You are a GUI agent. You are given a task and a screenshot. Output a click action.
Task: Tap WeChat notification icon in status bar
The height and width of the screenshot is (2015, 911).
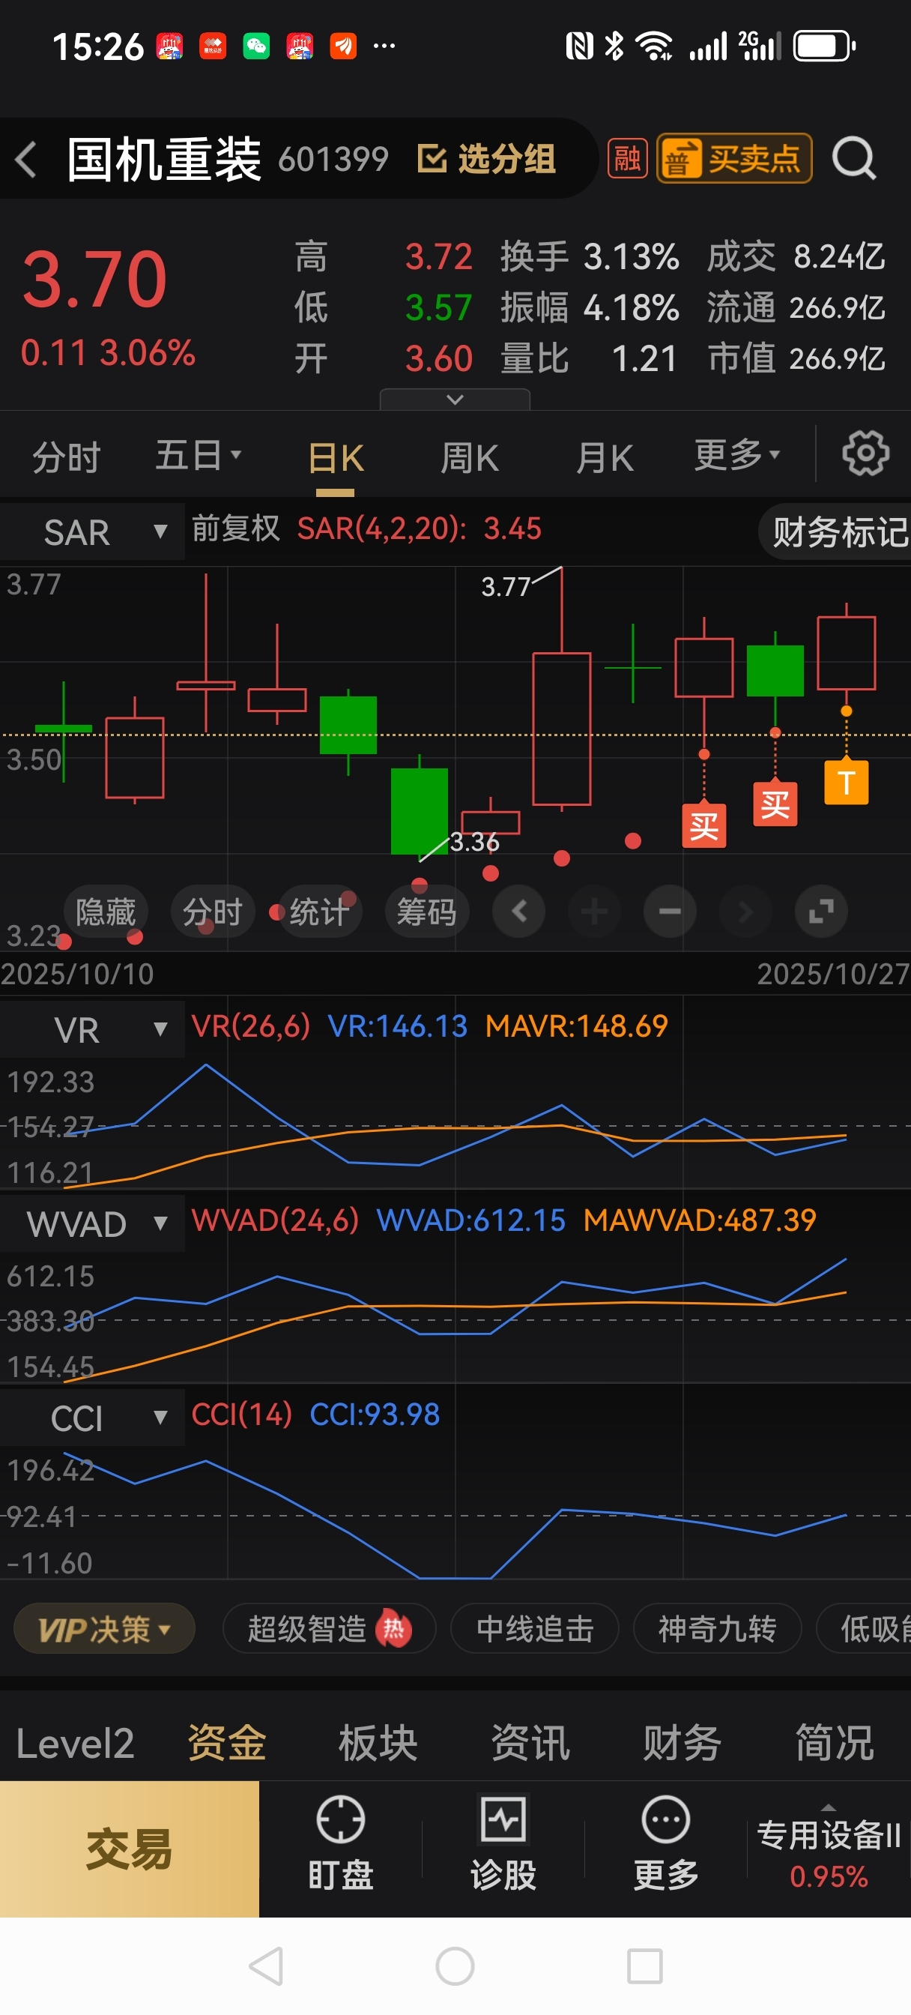[x=256, y=46]
